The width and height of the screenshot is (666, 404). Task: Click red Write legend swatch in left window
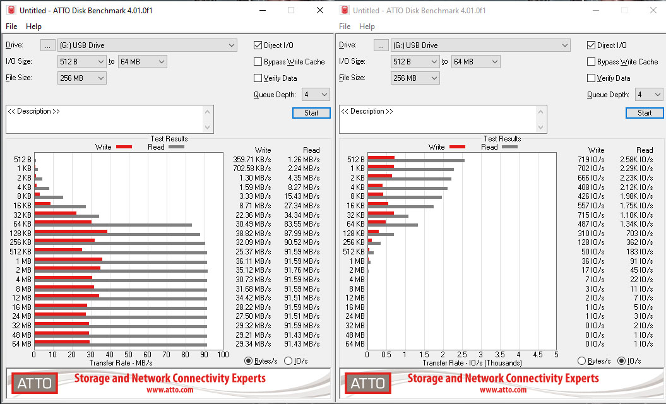(124, 147)
